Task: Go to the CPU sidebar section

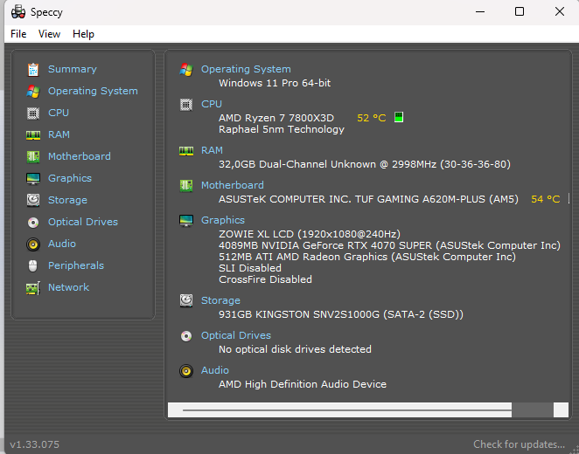Action: [59, 113]
